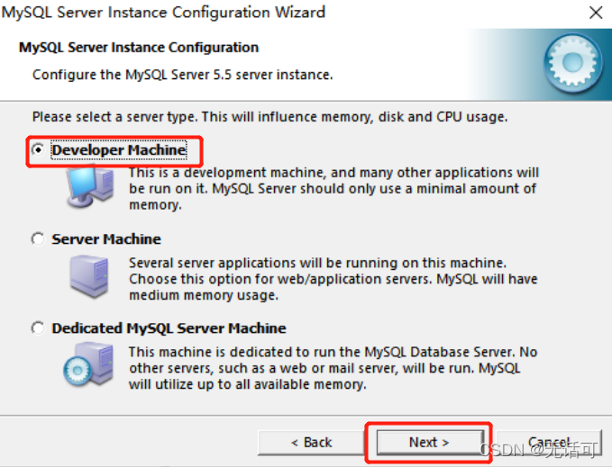Viewport: 612px width, 467px height.
Task: Click the wizard window title text
Action: point(163,13)
